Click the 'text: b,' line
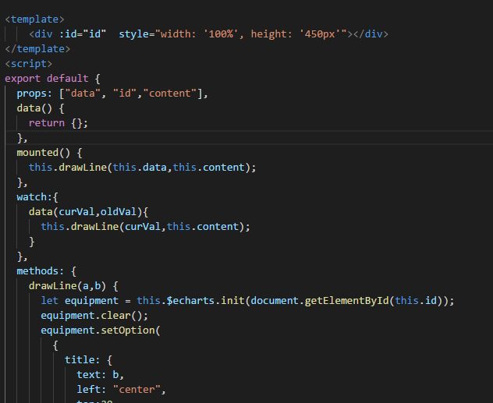 (101, 375)
